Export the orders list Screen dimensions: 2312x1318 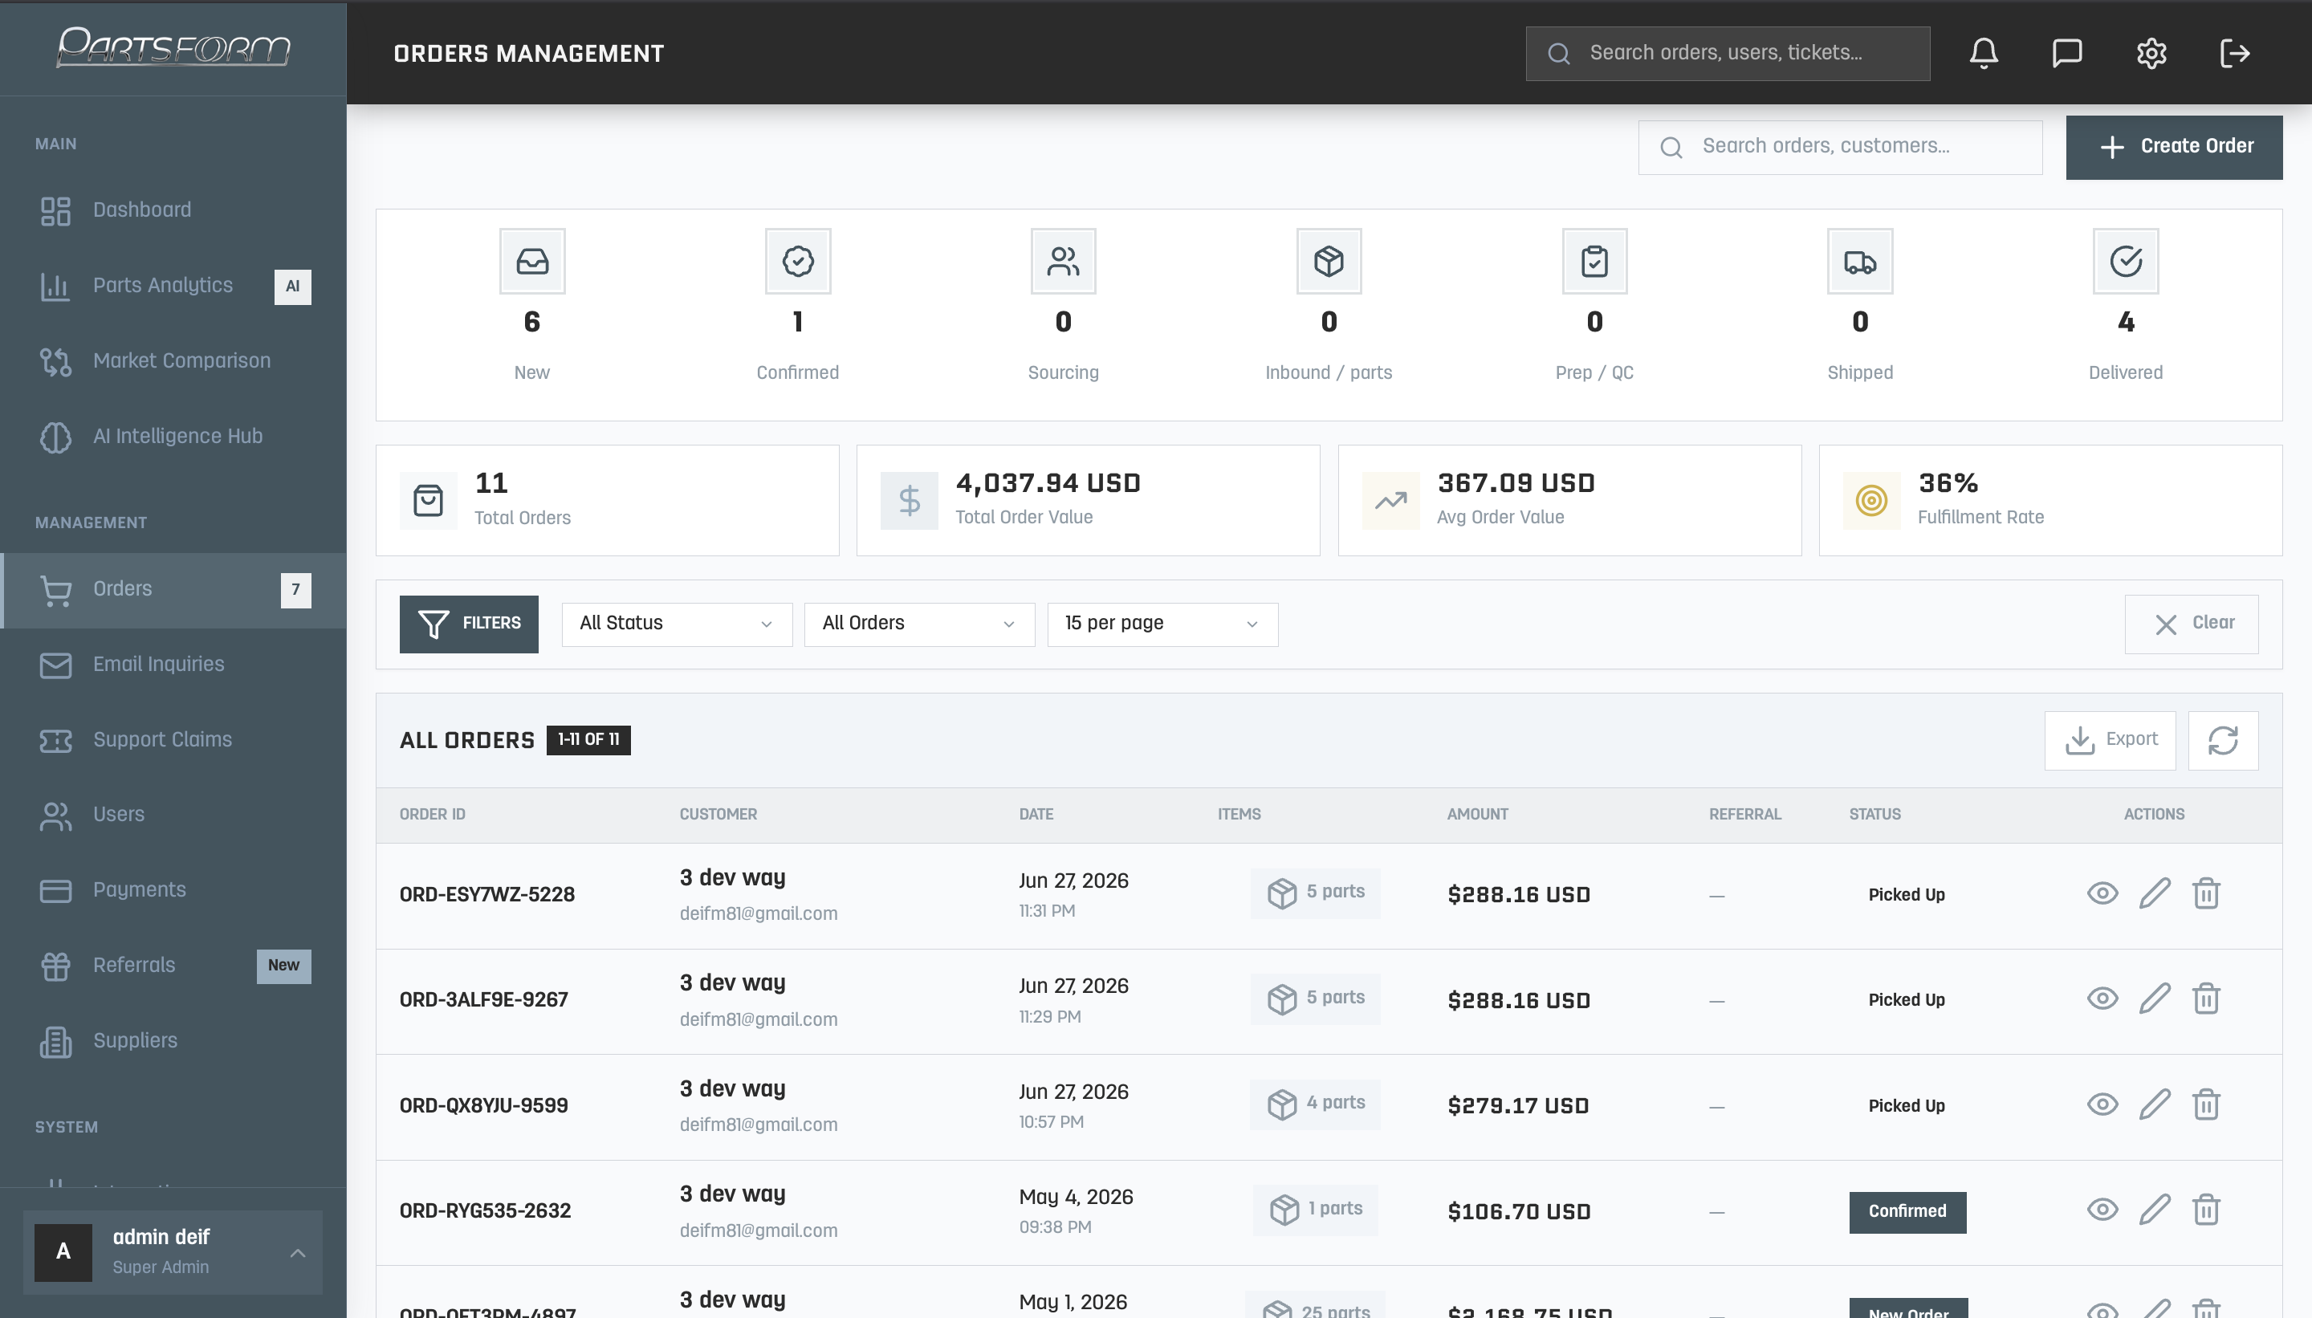click(x=2111, y=740)
